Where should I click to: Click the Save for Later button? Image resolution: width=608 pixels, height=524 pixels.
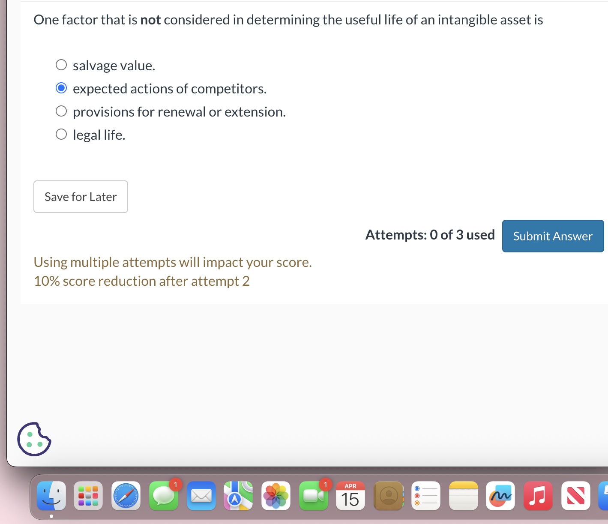[81, 196]
